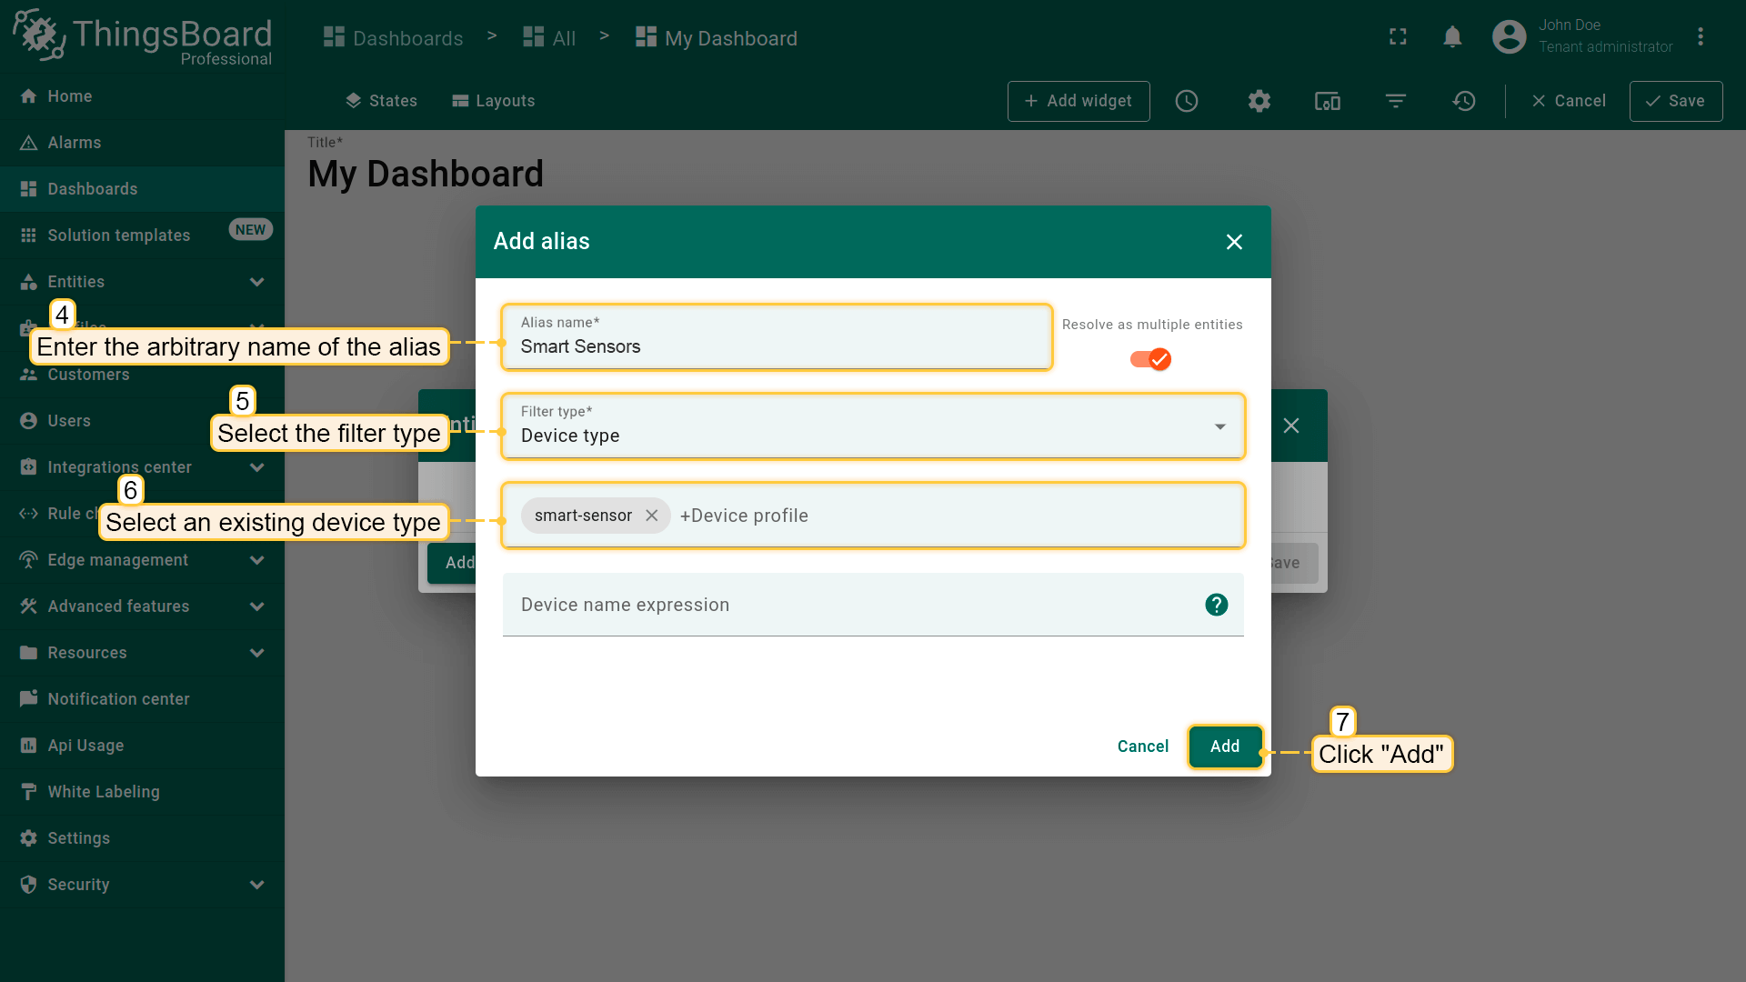Click the device name expression help icon
Viewport: 1746px width, 982px height.
[x=1216, y=605]
